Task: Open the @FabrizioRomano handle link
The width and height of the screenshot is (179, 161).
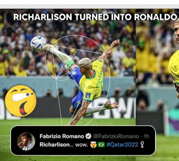Action: pos(116,136)
